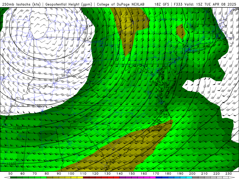Click the 80 value on the color scale
This screenshot has height=179, width=239.
[47, 174]
